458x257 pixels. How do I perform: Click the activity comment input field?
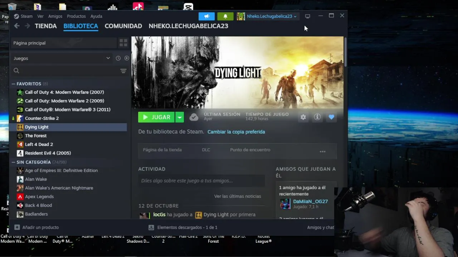click(x=201, y=181)
